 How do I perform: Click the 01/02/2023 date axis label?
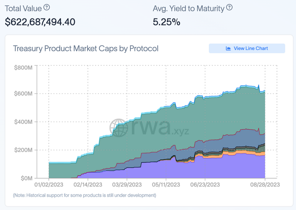tap(49, 185)
